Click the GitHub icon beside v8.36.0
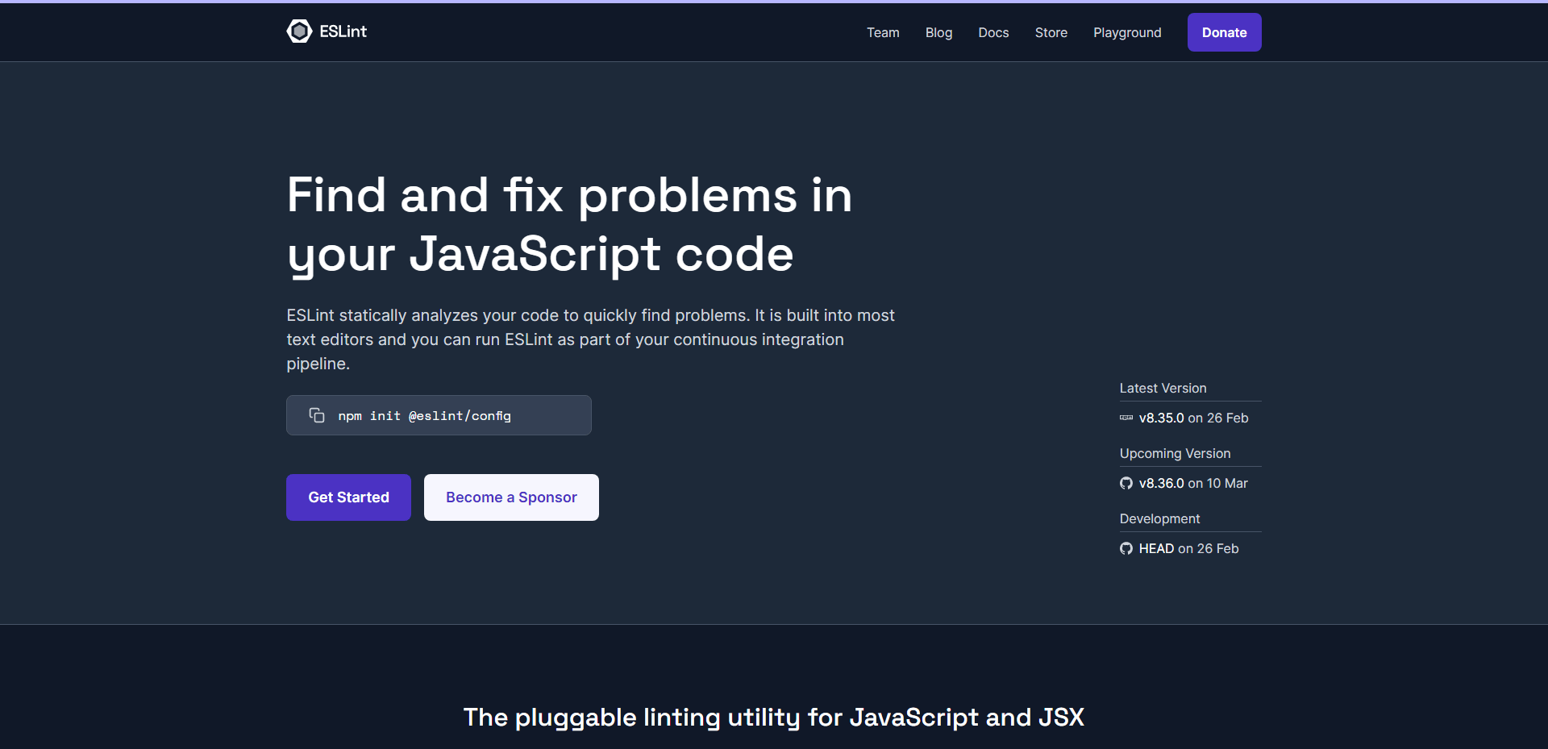The image size is (1548, 749). click(1126, 483)
